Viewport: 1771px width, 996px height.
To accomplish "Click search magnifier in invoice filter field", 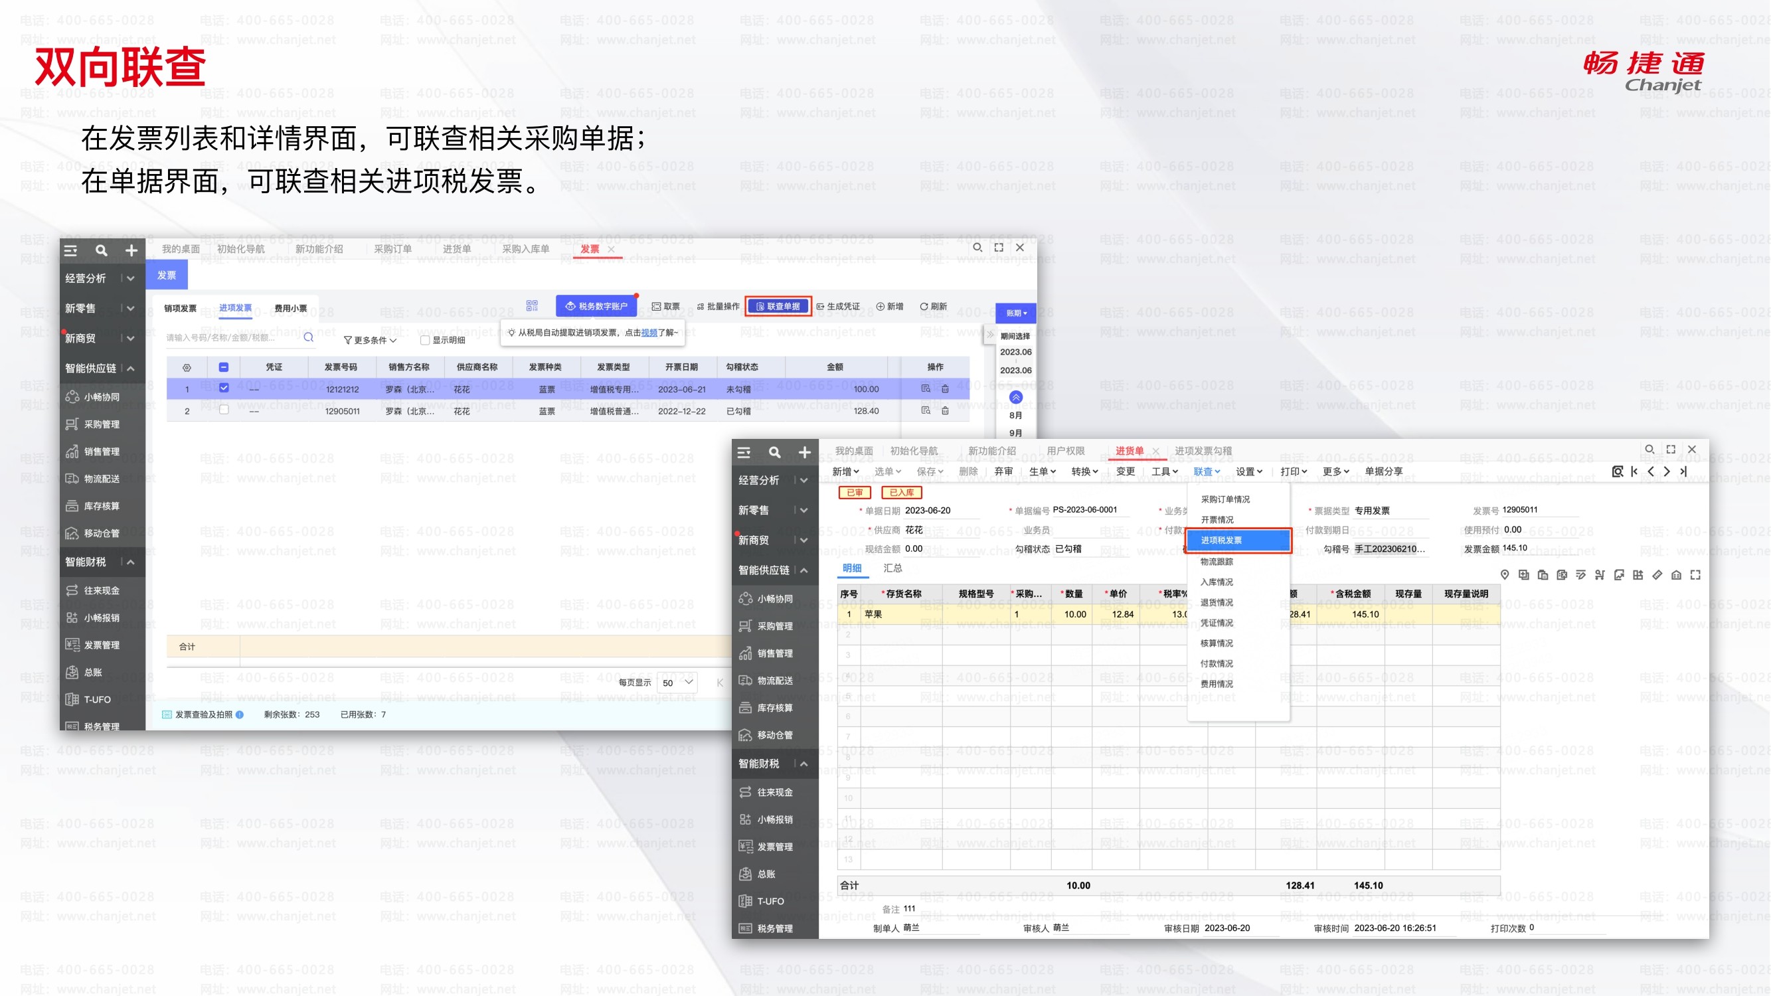I will 309,337.
